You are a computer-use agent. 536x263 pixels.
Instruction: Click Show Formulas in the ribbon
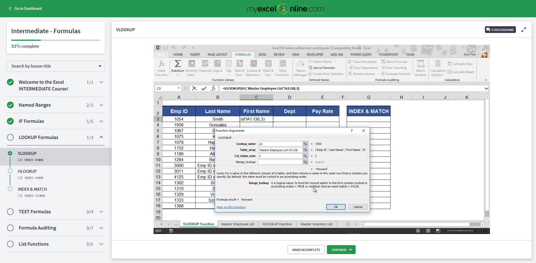(x=394, y=62)
